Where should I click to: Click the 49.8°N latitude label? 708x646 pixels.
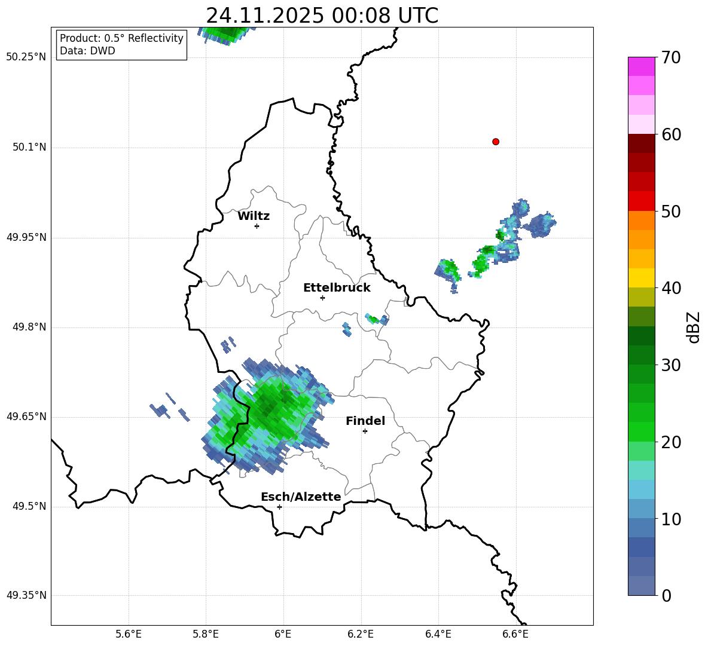[30, 327]
